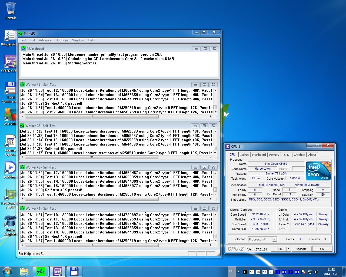Select the CPU tab in CPU-Z
Image resolution: width=346 pixels, height=277 pixels.
pos(232,154)
